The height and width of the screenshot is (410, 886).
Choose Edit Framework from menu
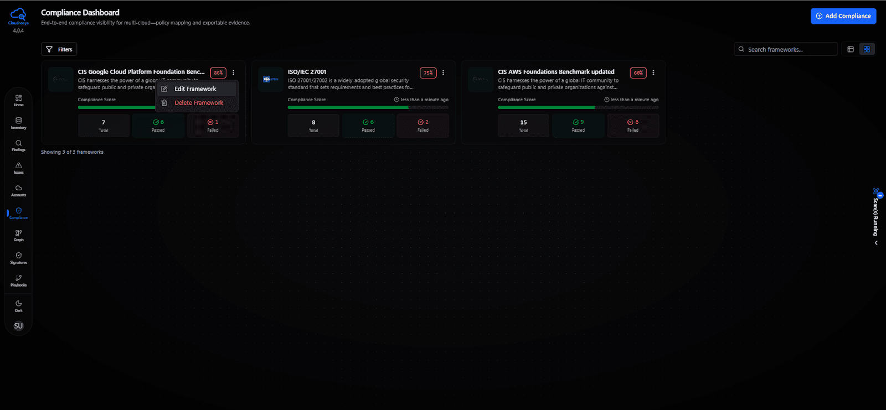point(197,89)
